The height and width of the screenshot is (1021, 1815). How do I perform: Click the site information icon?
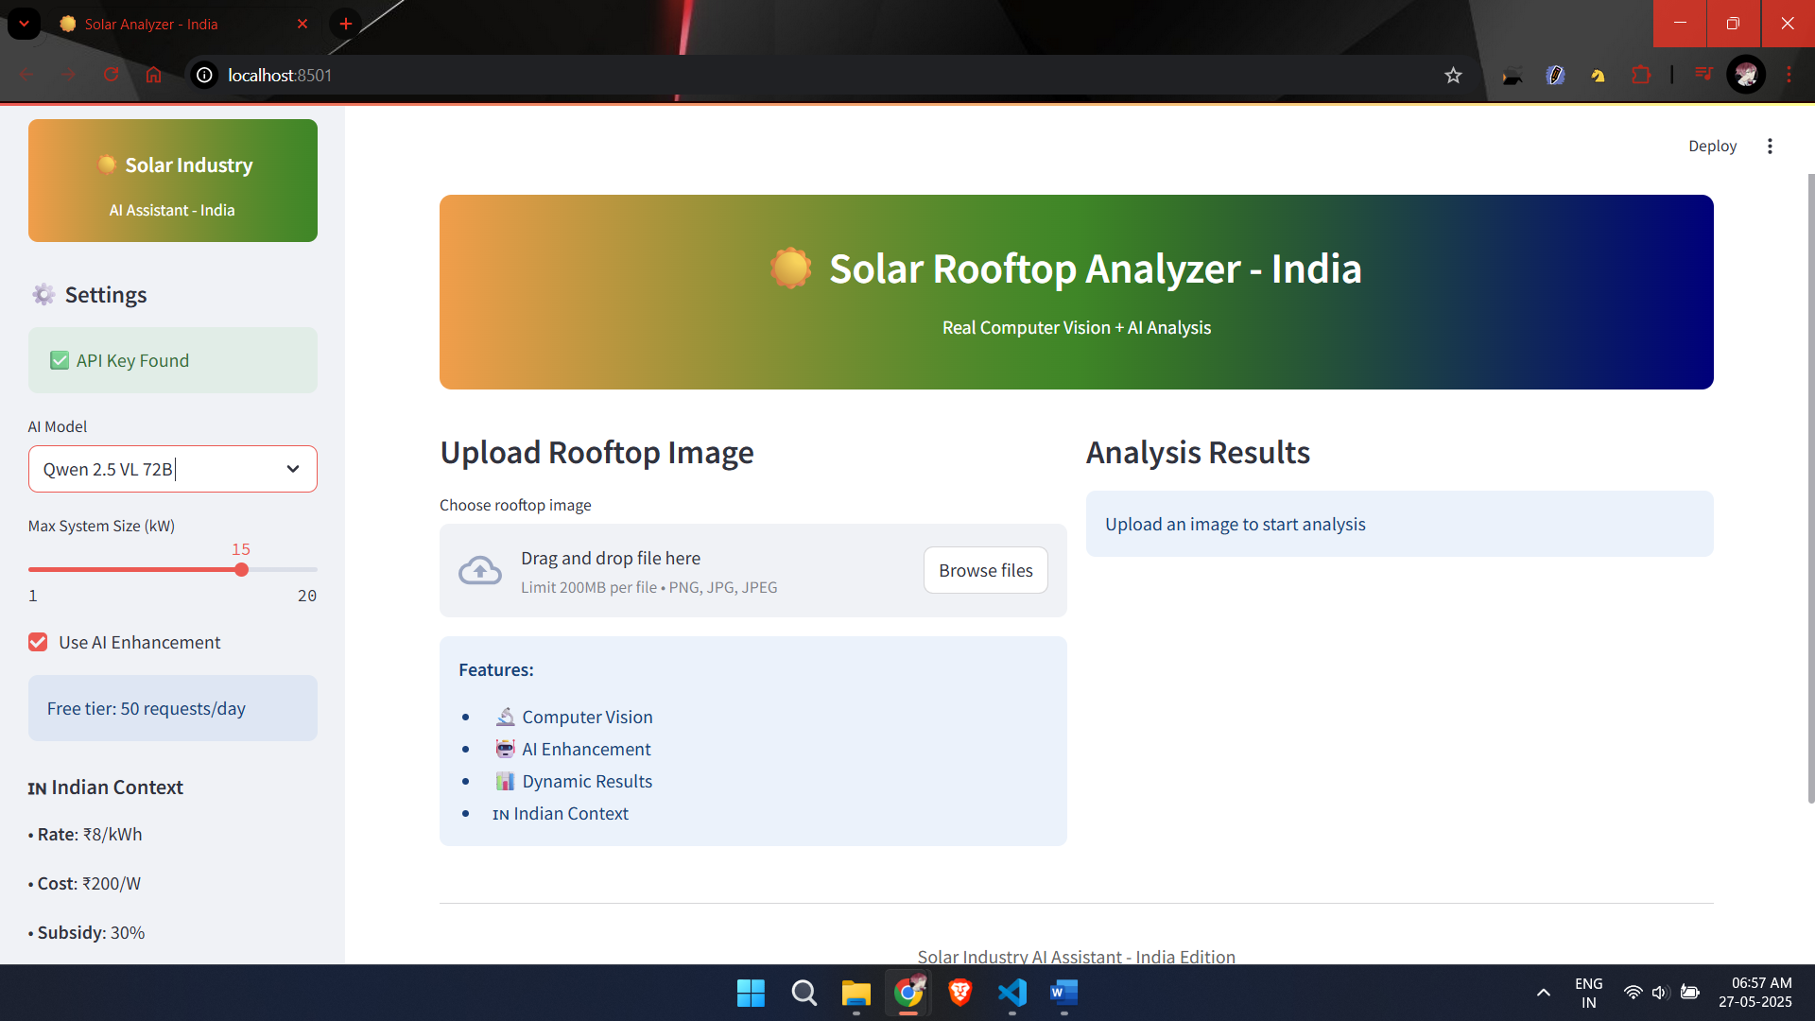(204, 75)
